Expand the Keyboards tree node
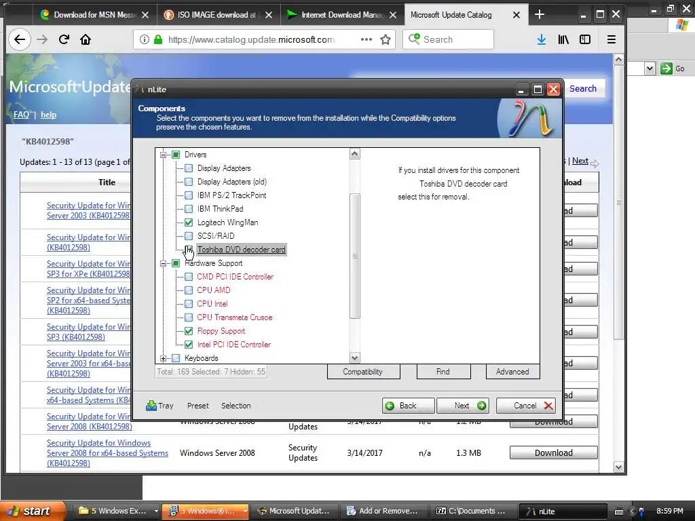 [163, 358]
